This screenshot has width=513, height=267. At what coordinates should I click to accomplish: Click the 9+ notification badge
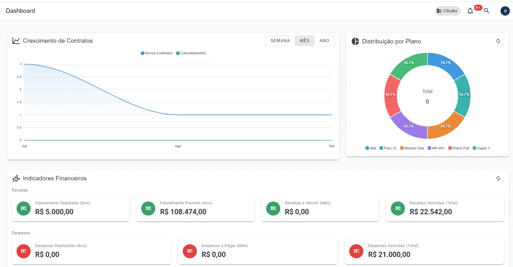478,8
